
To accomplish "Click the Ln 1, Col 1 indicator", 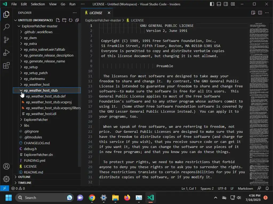I will point(189,188).
